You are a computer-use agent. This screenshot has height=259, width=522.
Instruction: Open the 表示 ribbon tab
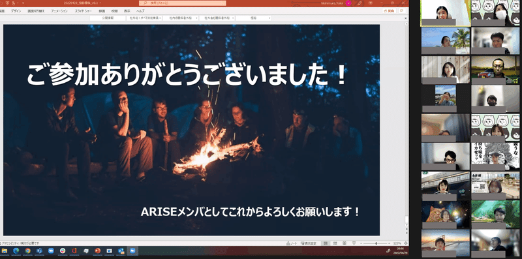tap(127, 10)
